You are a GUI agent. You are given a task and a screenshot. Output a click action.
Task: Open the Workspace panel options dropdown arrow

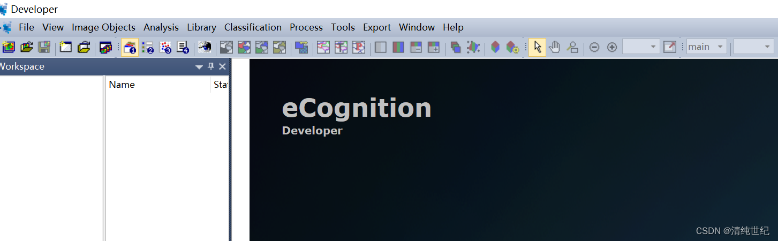coord(199,67)
